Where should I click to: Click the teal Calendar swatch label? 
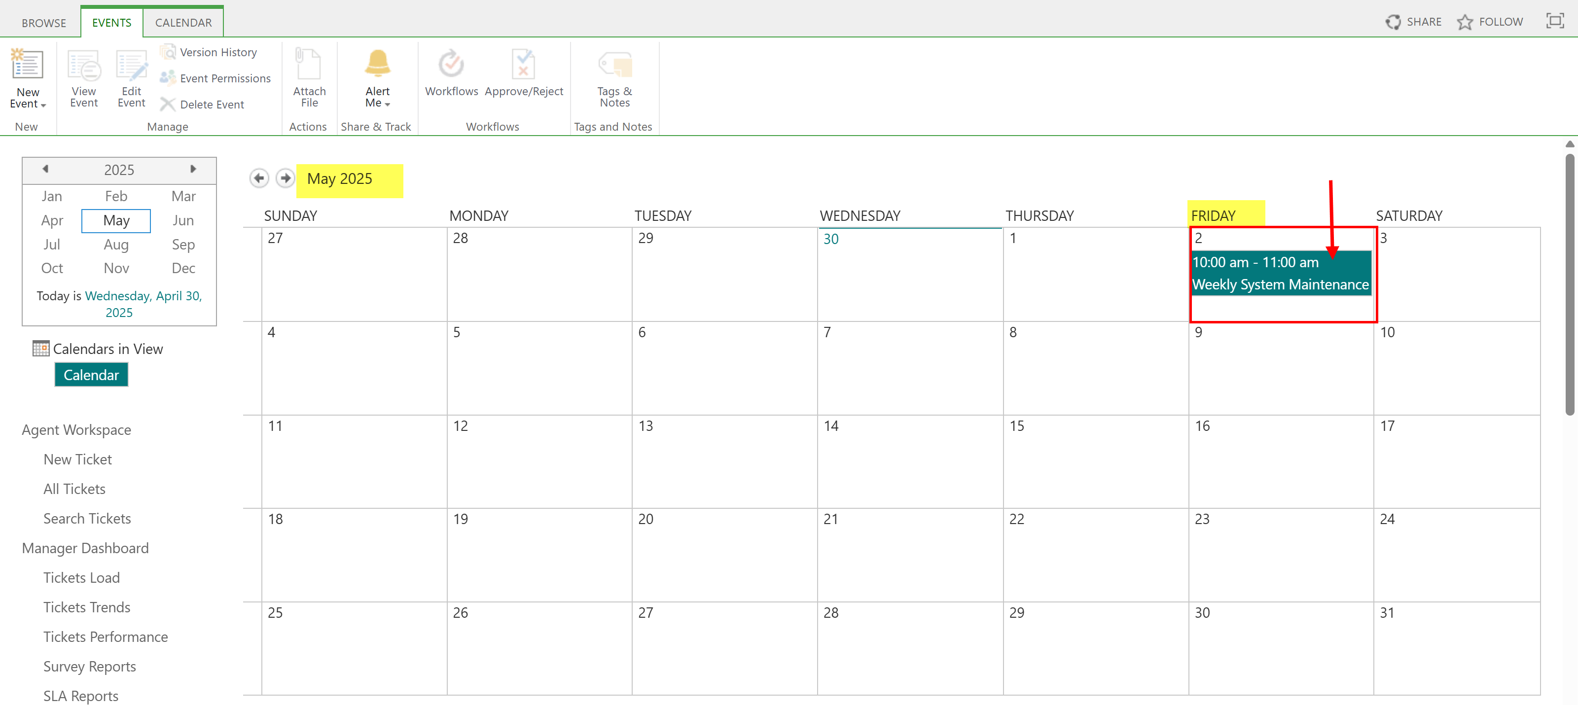91,375
